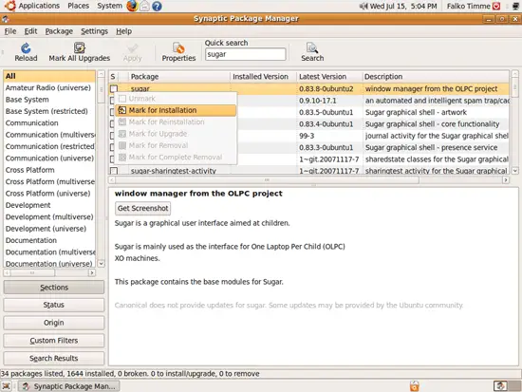Open the Settings menu
The image size is (522, 392).
pyautogui.click(x=94, y=31)
